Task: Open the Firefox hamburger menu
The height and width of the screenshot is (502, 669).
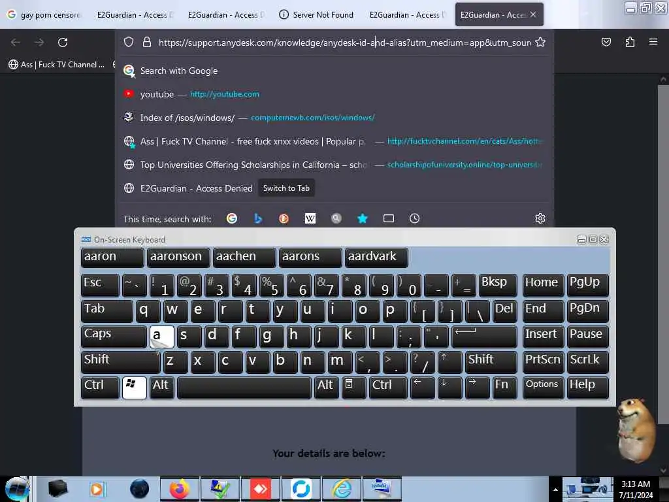Action: [653, 42]
